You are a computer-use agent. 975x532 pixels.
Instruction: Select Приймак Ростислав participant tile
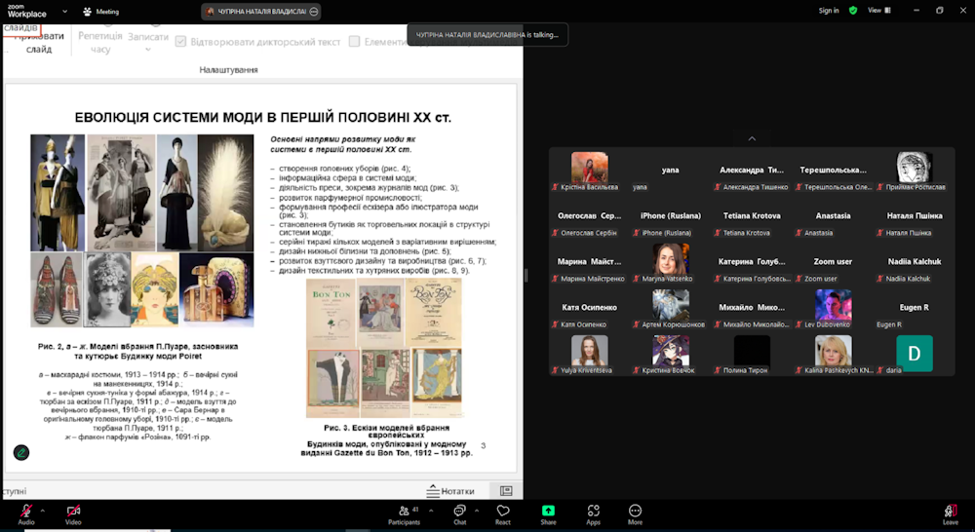click(x=915, y=171)
